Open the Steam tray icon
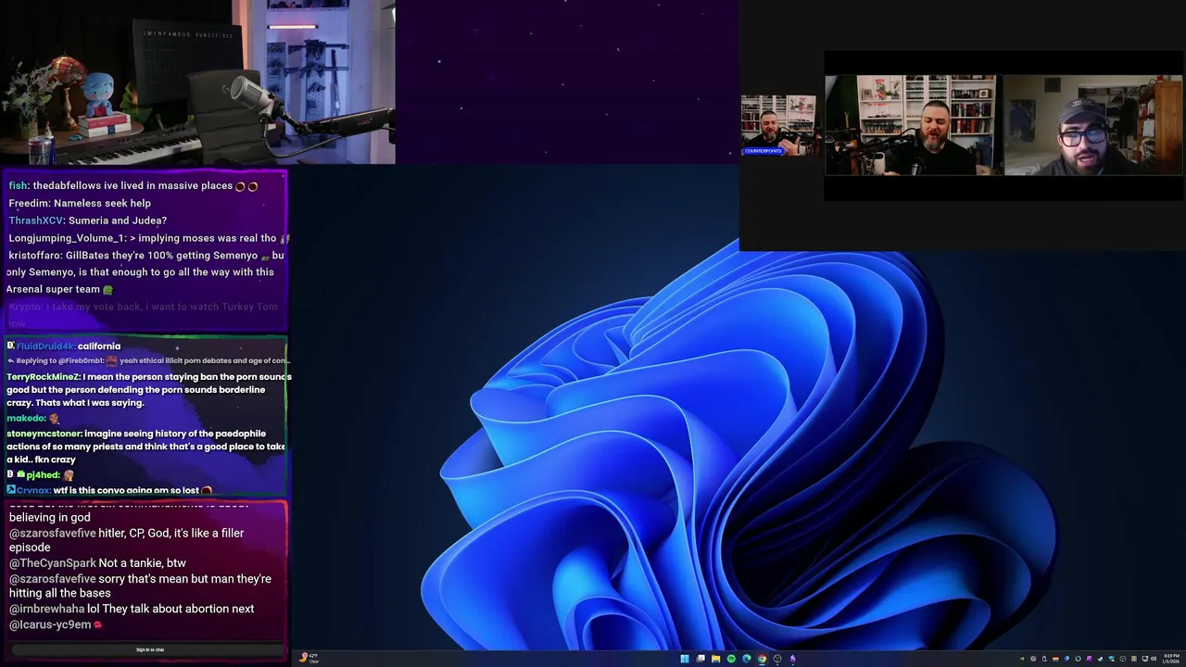This screenshot has width=1186, height=667. pos(1100,659)
